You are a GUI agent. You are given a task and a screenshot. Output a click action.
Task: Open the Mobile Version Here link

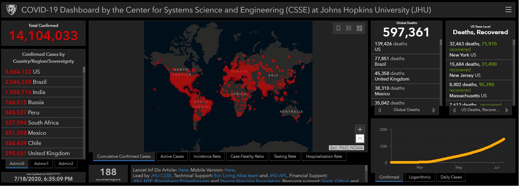[230, 170]
